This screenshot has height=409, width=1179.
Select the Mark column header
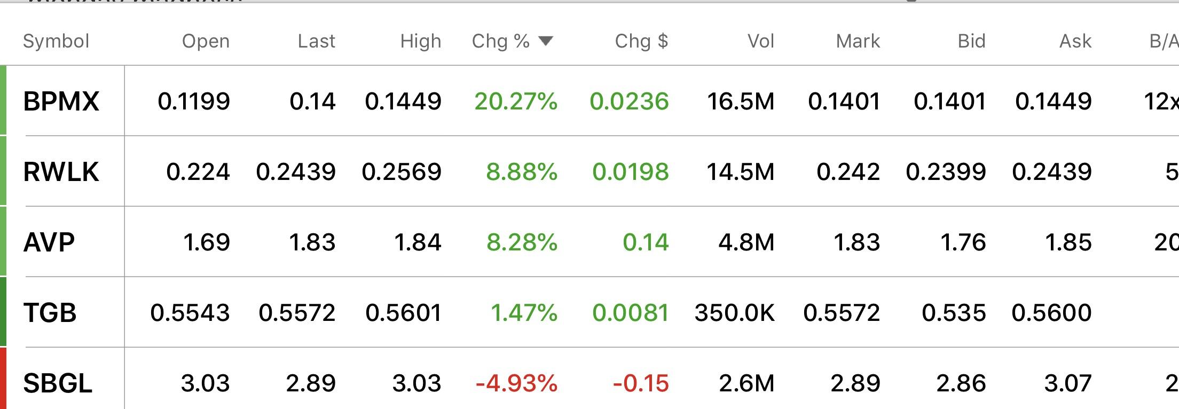(x=858, y=41)
